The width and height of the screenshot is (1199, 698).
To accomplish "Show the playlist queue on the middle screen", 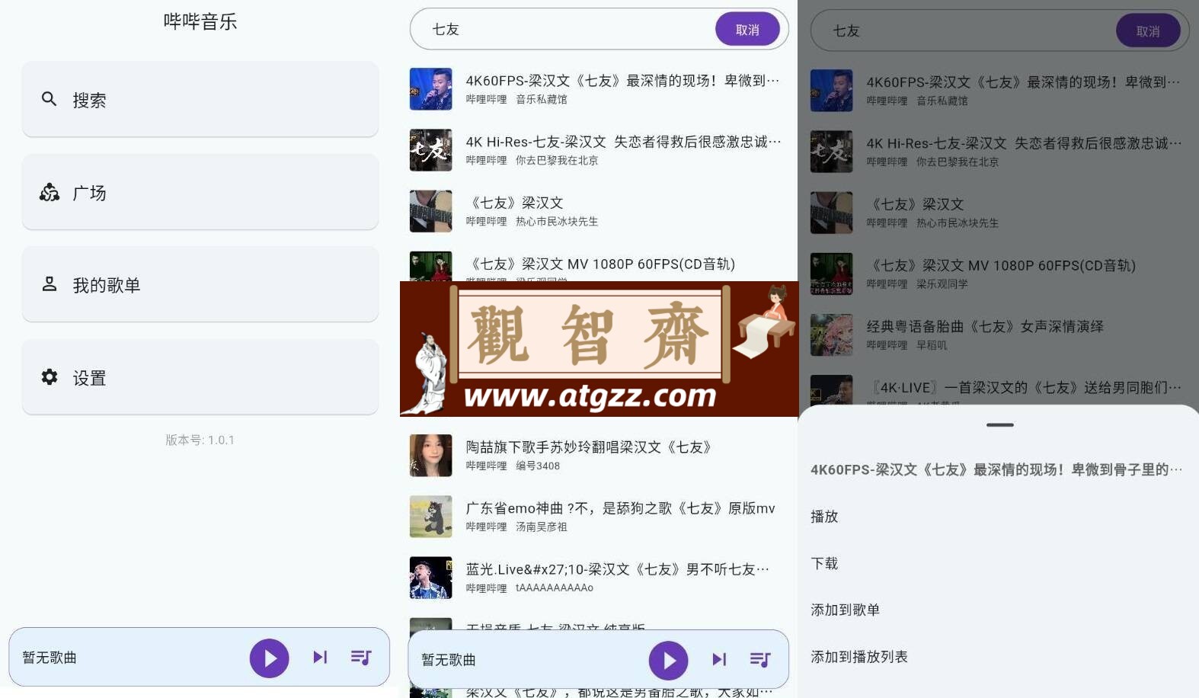I will pyautogui.click(x=760, y=659).
